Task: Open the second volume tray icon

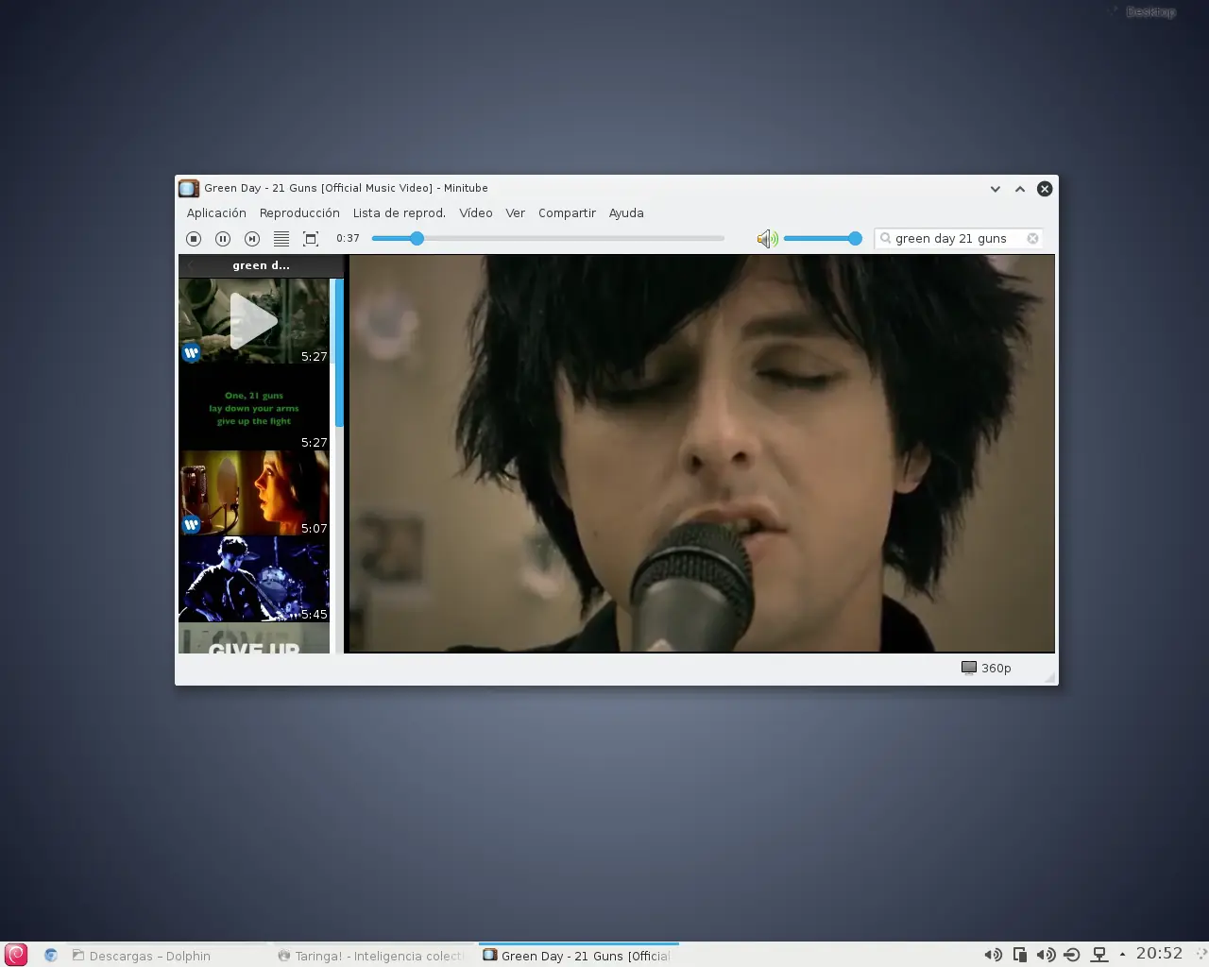Action: [1046, 955]
